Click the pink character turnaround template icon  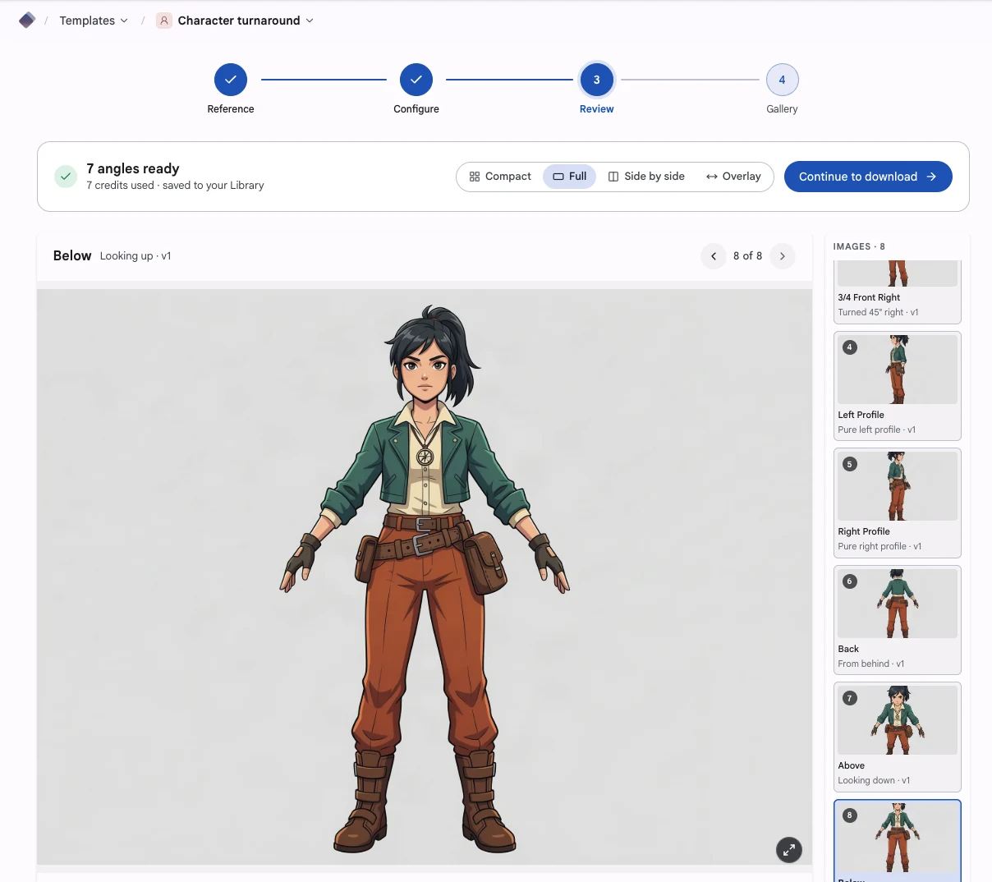click(x=164, y=21)
